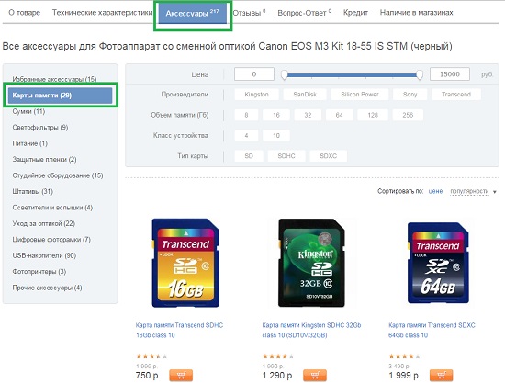Open Карта памяти Transcend SDXC 64Gb link
The width and height of the screenshot is (505, 384).
432,330
